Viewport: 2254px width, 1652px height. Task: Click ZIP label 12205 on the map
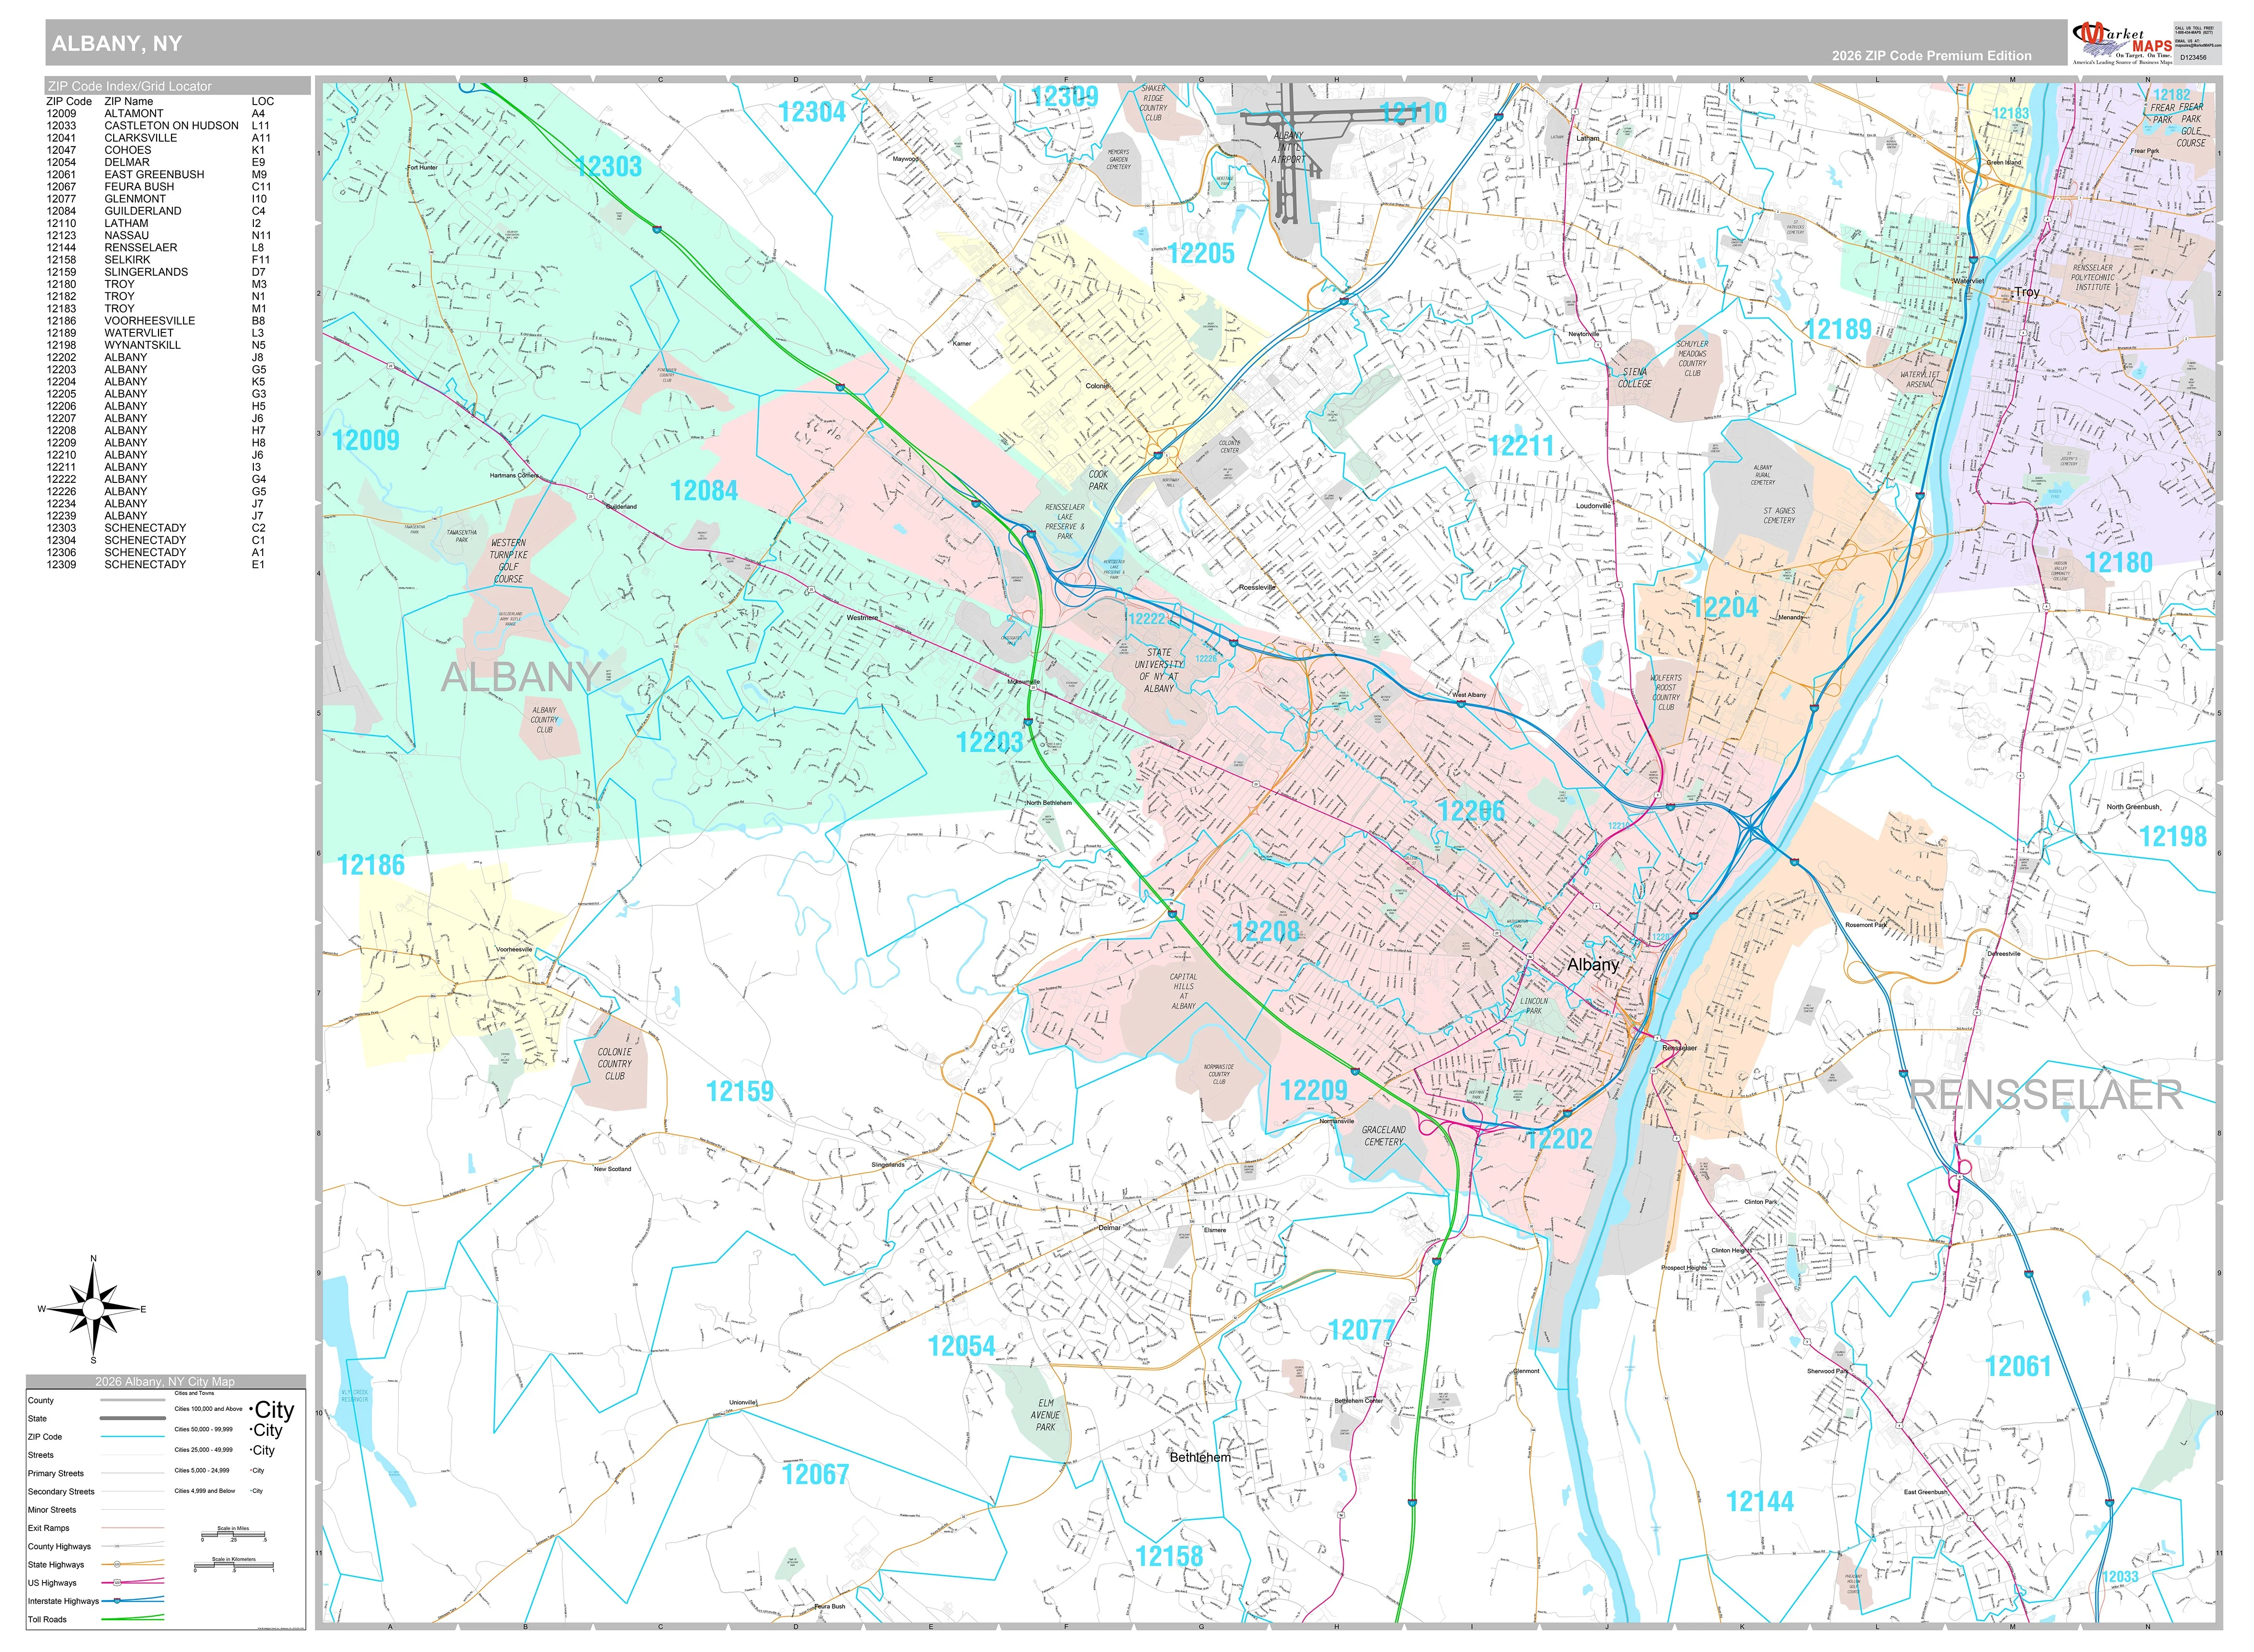pyautogui.click(x=1202, y=254)
